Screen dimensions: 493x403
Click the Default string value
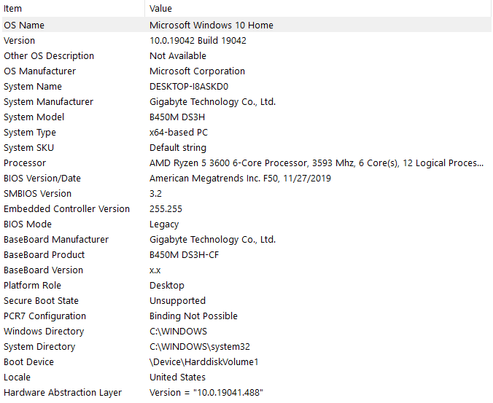pos(178,148)
